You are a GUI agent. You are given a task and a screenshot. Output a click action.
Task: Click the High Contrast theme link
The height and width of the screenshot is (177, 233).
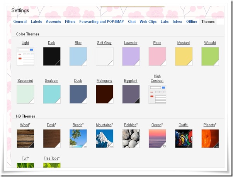pos(157,78)
